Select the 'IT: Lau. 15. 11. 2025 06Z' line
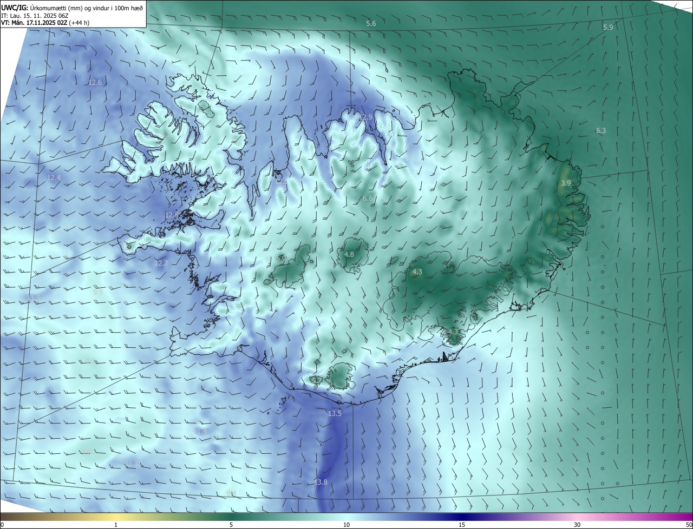This screenshot has width=693, height=529. click(34, 16)
